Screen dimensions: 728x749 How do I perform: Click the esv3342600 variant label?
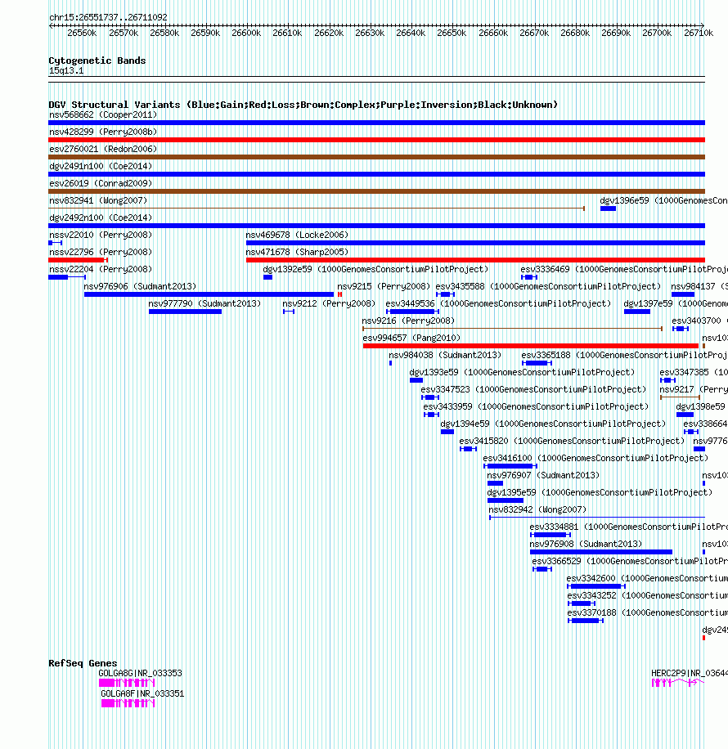coord(647,579)
